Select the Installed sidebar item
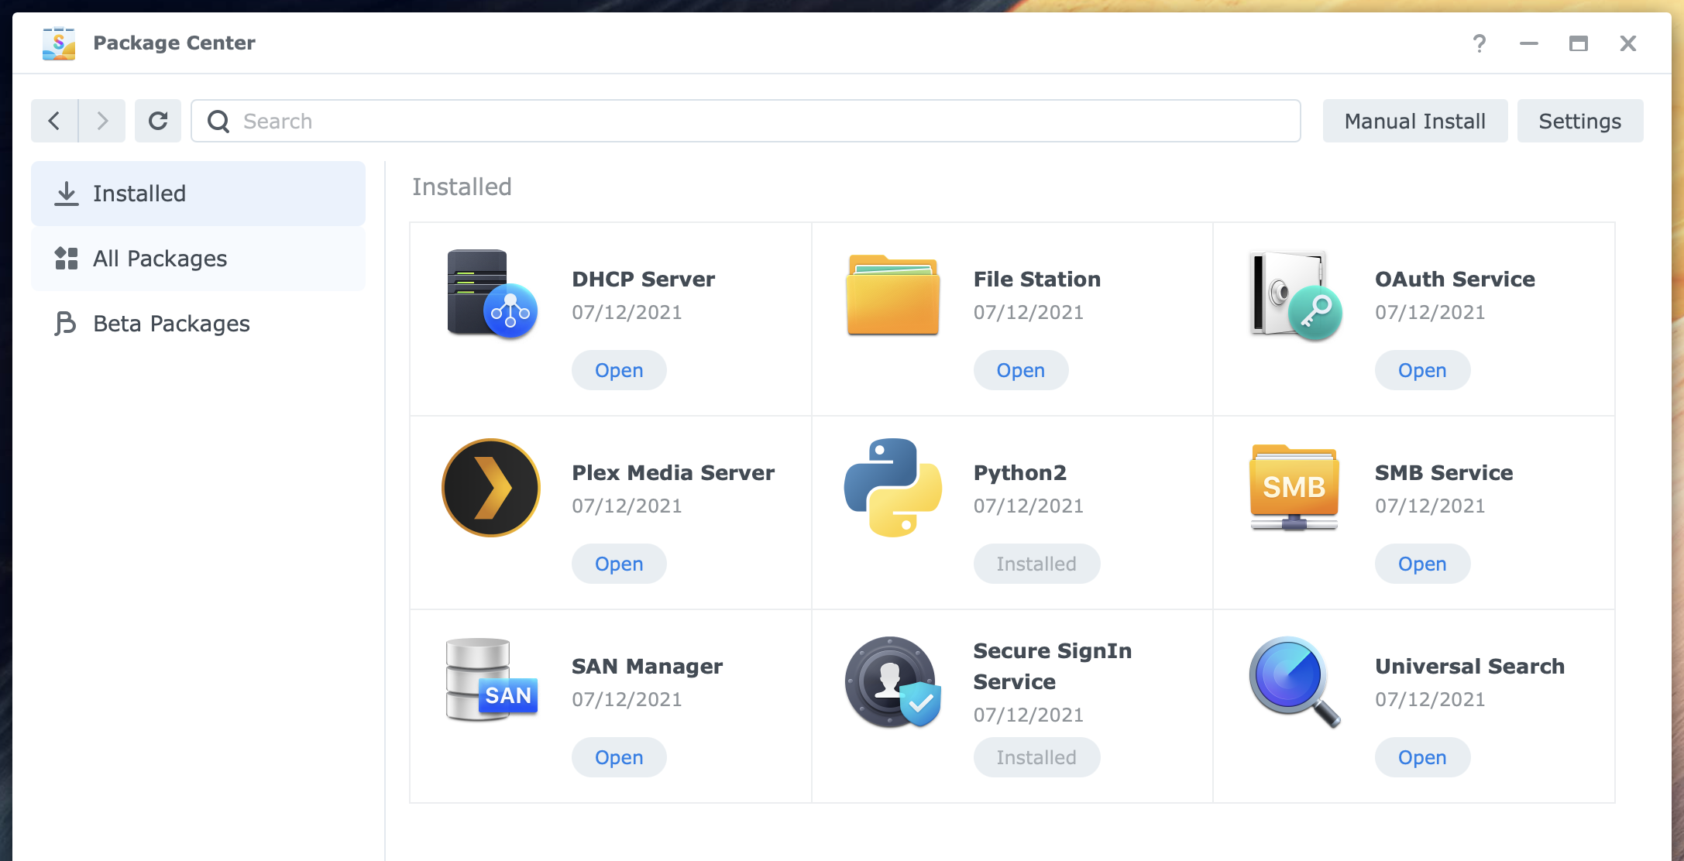 coord(198,194)
